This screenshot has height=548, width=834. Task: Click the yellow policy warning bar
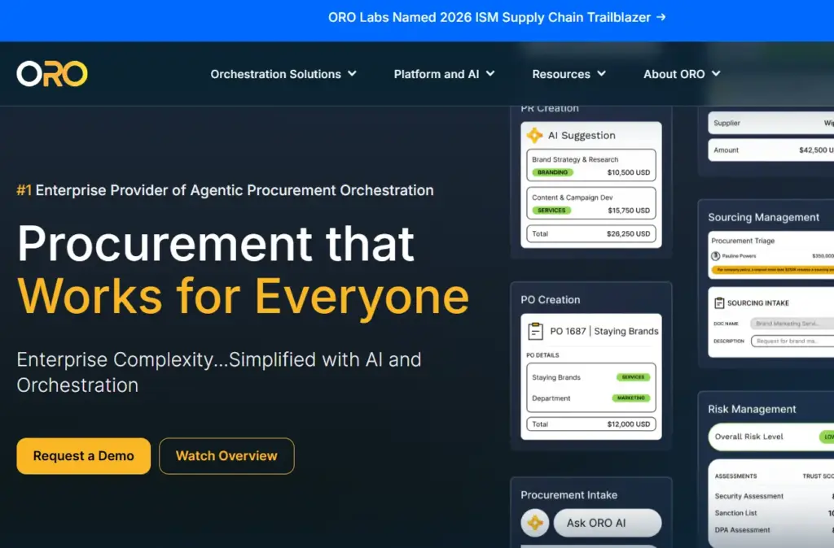[x=773, y=270]
